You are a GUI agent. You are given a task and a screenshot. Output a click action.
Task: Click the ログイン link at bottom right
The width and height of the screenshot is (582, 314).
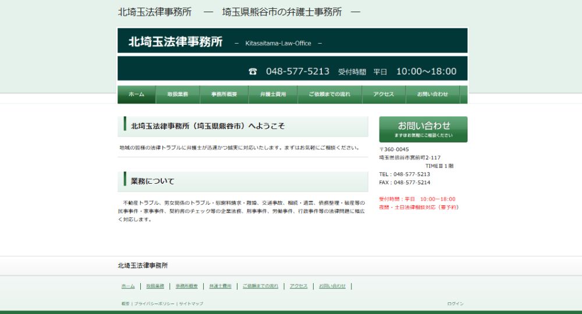click(x=455, y=304)
